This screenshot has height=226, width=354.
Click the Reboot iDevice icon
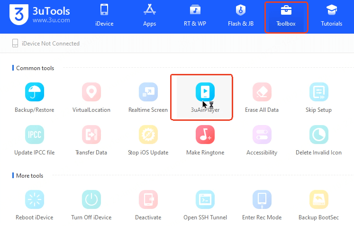[35, 200]
